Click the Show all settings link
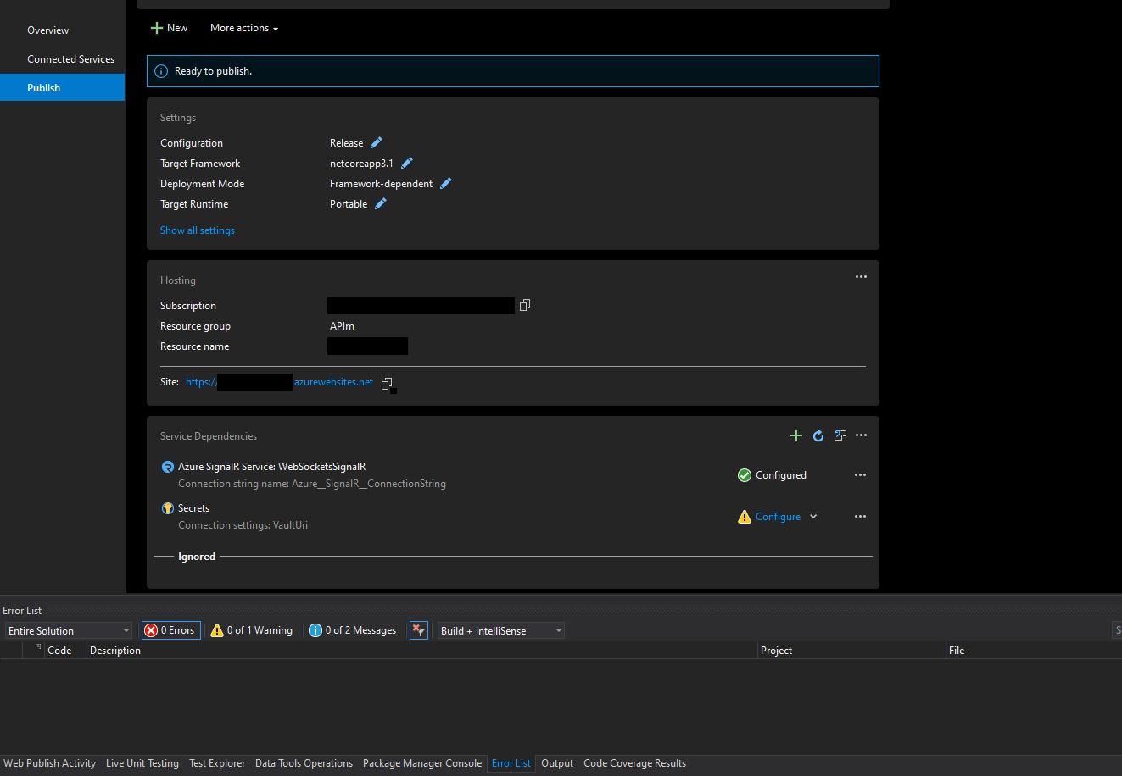The image size is (1122, 776). click(198, 230)
